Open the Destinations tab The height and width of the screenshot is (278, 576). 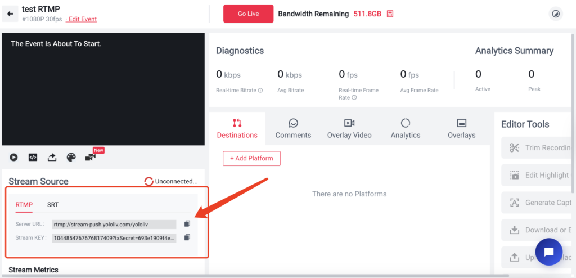(237, 128)
